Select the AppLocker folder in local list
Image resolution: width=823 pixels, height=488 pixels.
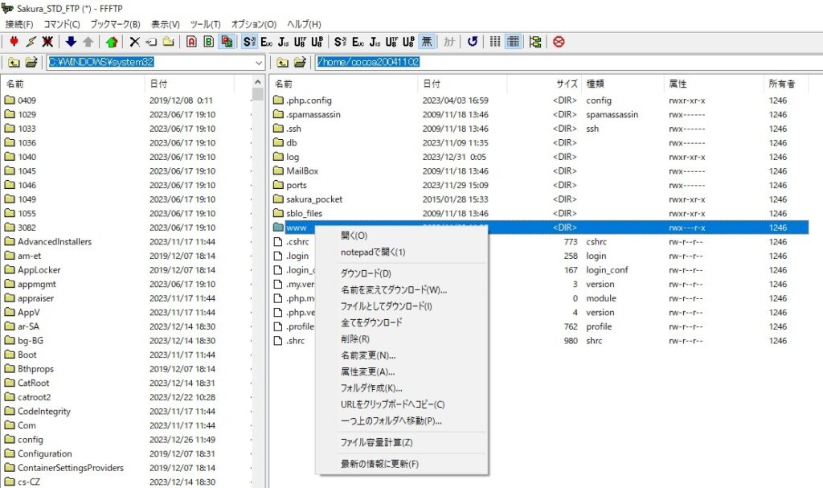39,270
